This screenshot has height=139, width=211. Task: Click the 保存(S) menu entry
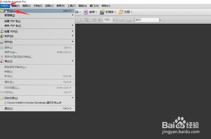(37, 48)
